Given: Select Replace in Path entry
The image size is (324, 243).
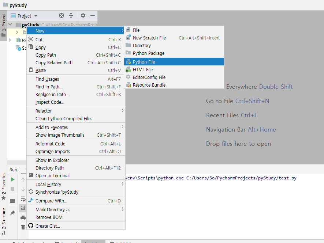Looking at the screenshot, I should pyautogui.click(x=76, y=95).
